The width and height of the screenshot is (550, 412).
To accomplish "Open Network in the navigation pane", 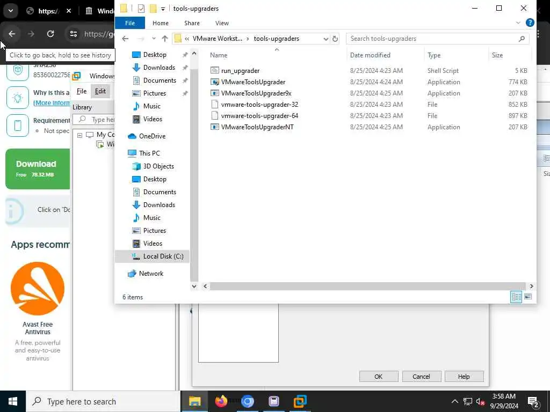I will 151,274.
